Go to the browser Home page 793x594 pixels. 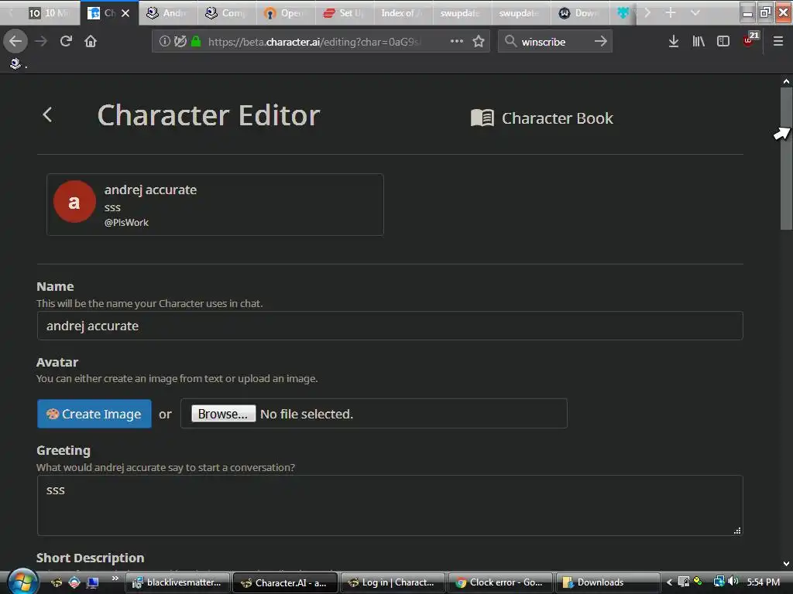(91, 41)
